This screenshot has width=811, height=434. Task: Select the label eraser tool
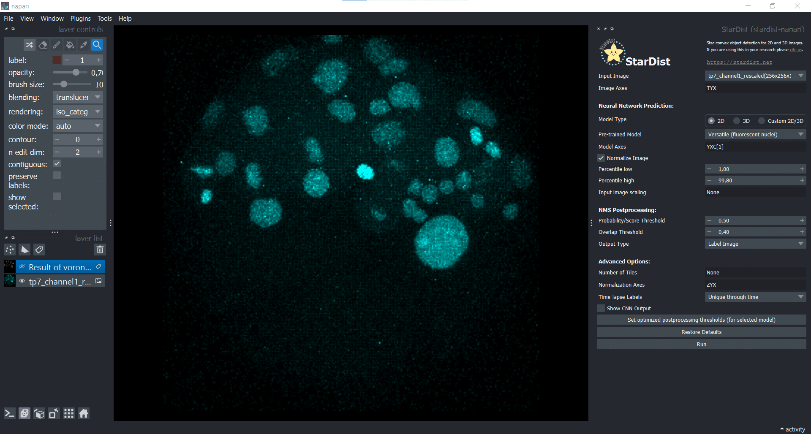43,45
